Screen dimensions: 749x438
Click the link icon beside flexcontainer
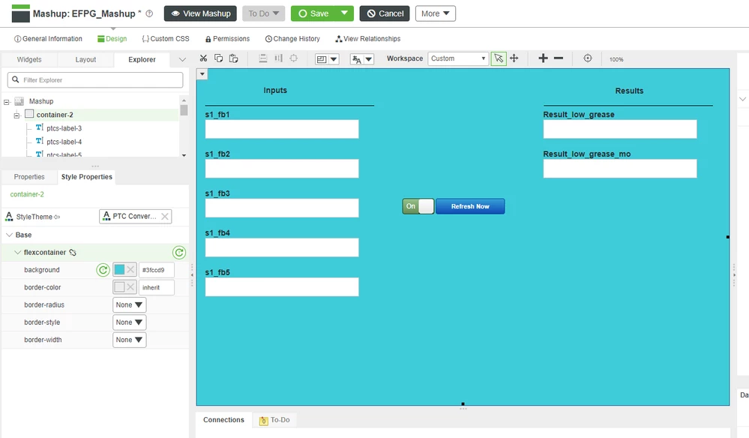click(x=73, y=252)
